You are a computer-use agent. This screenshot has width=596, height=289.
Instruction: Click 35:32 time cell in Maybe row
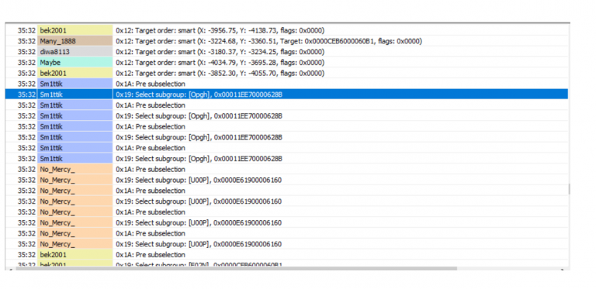(26, 63)
